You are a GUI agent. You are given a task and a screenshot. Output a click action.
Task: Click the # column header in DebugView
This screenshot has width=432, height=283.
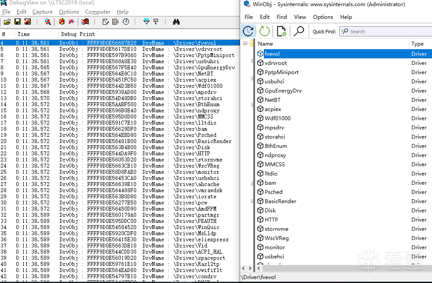pyautogui.click(x=7, y=34)
